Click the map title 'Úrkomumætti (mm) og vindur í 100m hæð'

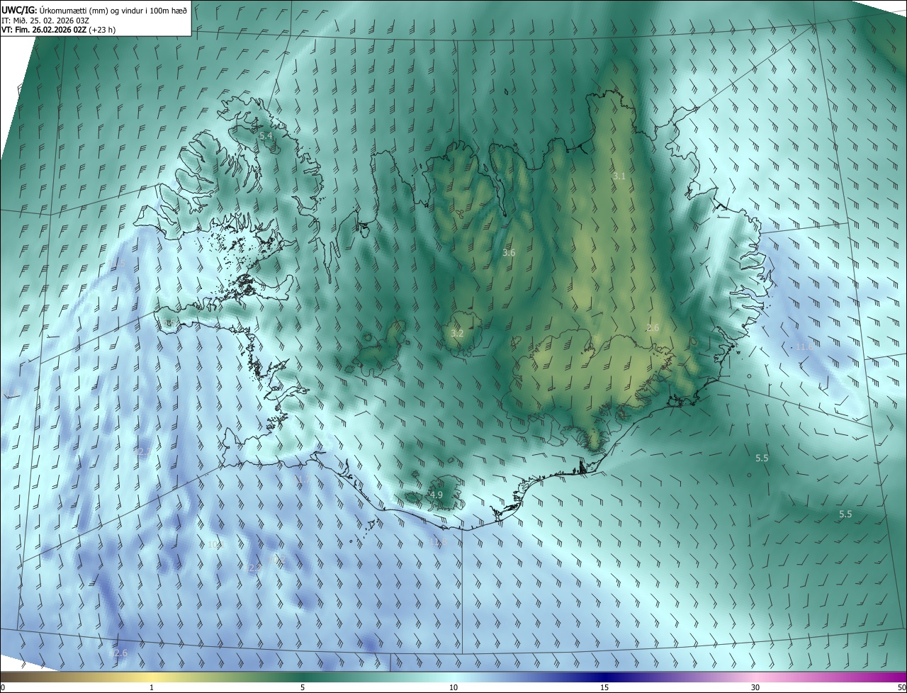pos(113,9)
